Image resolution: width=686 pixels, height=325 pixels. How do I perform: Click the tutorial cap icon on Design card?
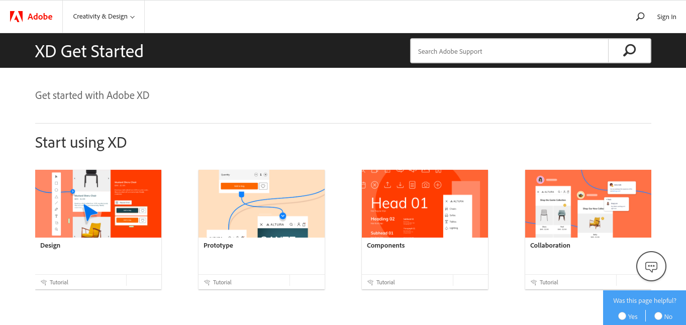(x=44, y=282)
